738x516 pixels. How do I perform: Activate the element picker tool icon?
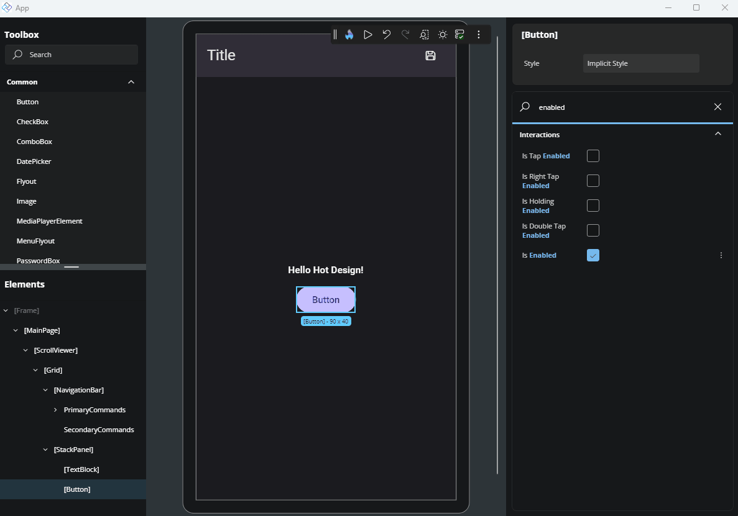[424, 34]
